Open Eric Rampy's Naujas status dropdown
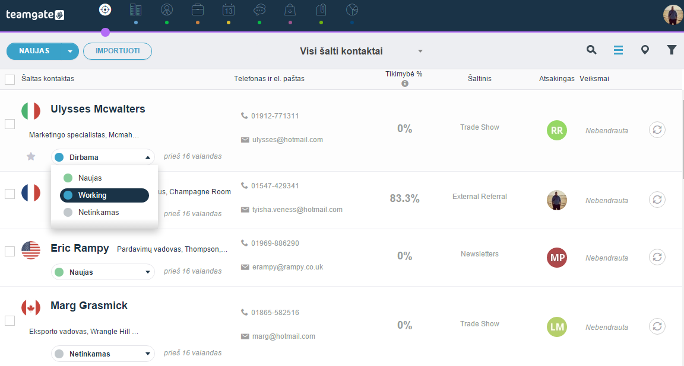 tap(103, 272)
